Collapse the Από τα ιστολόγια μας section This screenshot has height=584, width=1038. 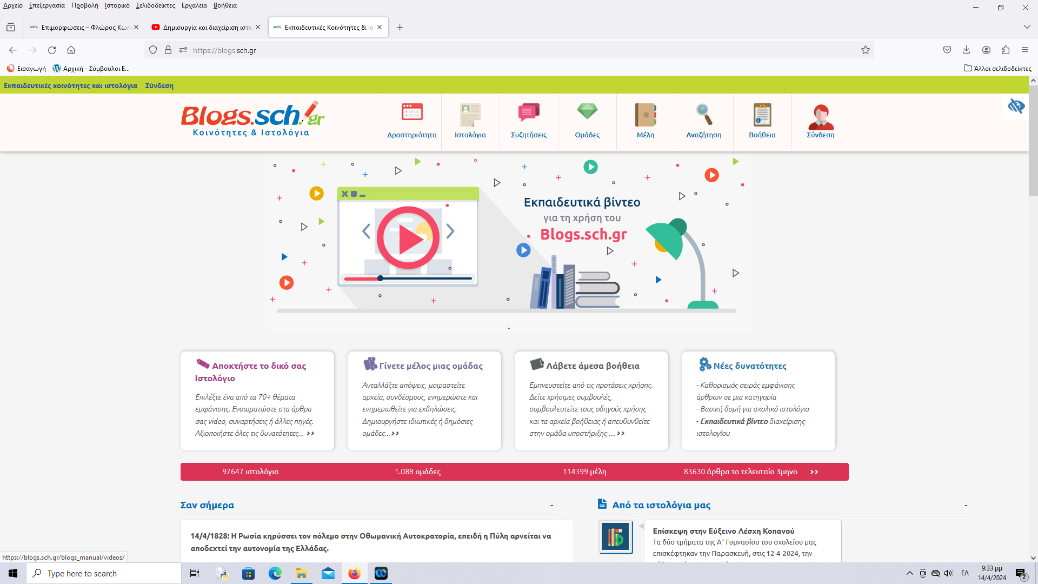(966, 506)
